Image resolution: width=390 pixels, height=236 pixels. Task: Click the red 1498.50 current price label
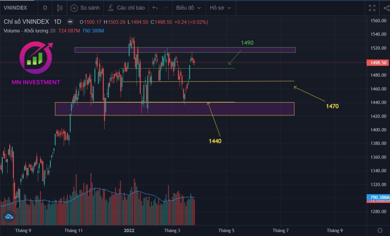378,62
